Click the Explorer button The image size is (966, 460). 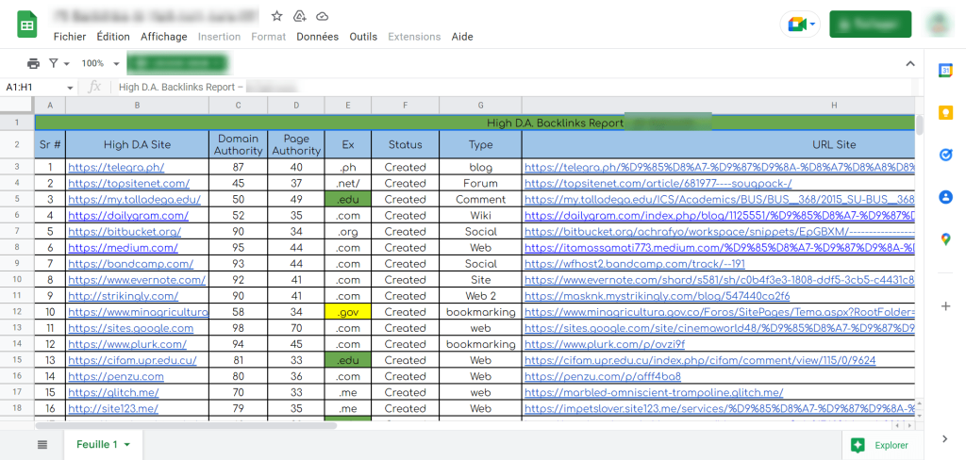point(879,445)
